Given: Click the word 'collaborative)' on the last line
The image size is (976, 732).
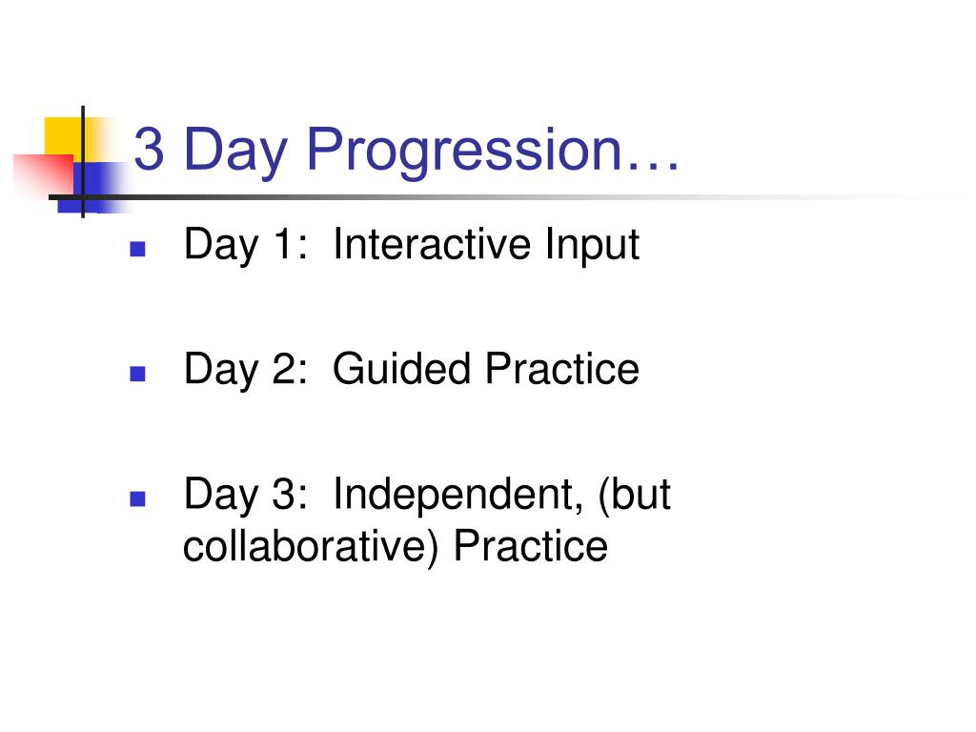Looking at the screenshot, I should 312,547.
